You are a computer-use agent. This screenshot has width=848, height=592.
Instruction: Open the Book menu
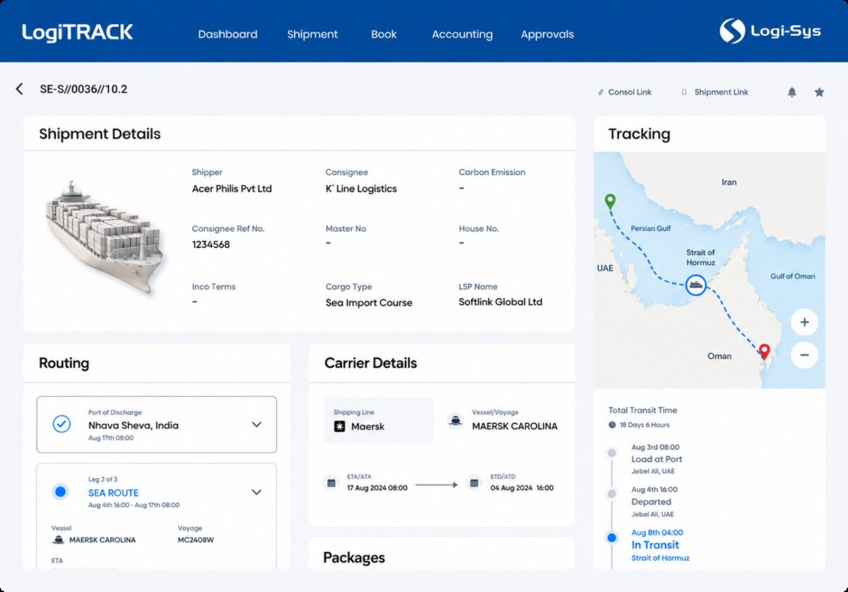[384, 34]
